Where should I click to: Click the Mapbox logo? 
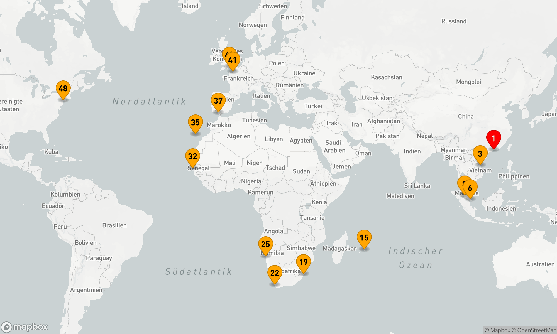click(25, 327)
